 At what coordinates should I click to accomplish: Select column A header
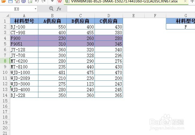pos(24,16)
